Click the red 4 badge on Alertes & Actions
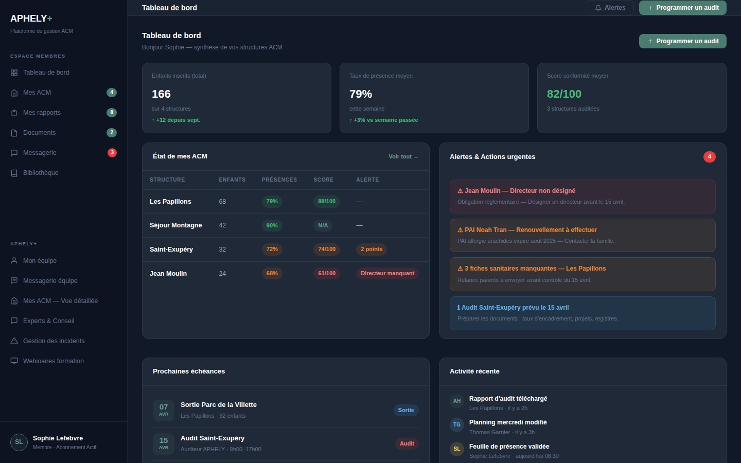741x463 pixels. (710, 156)
